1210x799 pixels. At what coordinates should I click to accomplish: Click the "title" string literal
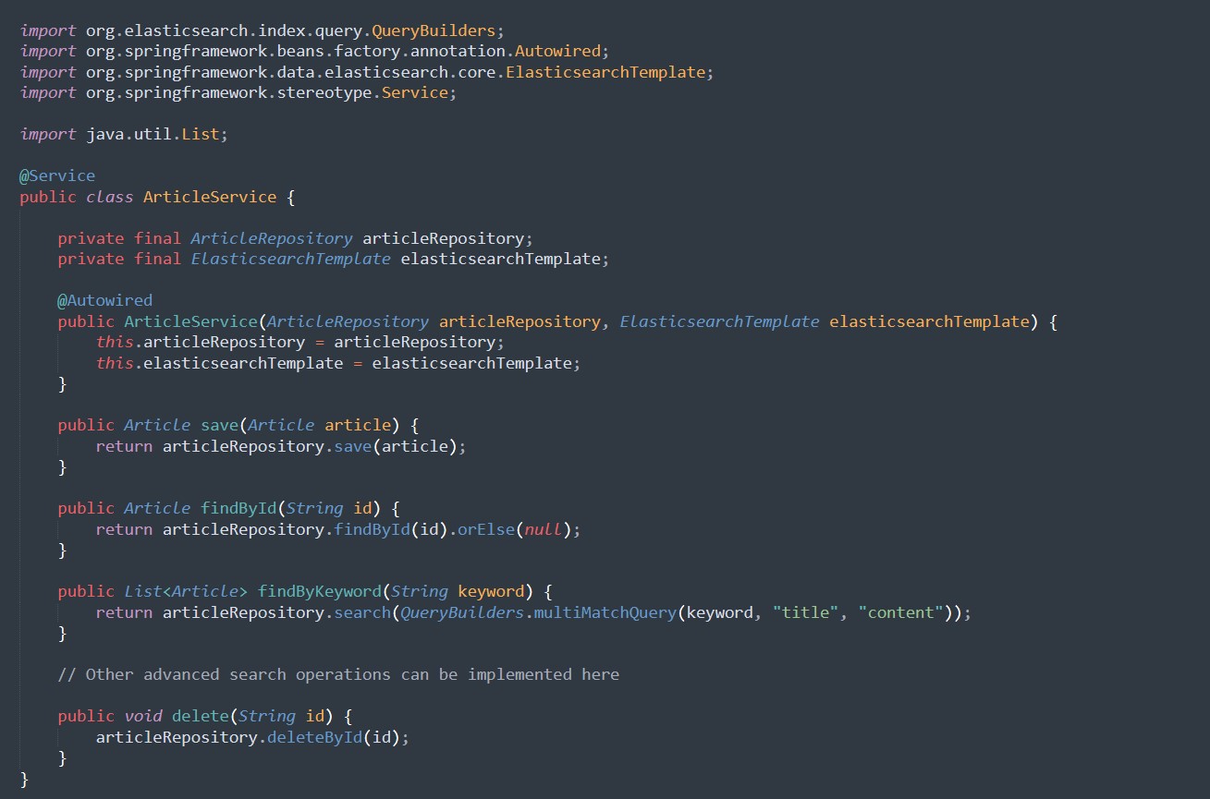805,612
